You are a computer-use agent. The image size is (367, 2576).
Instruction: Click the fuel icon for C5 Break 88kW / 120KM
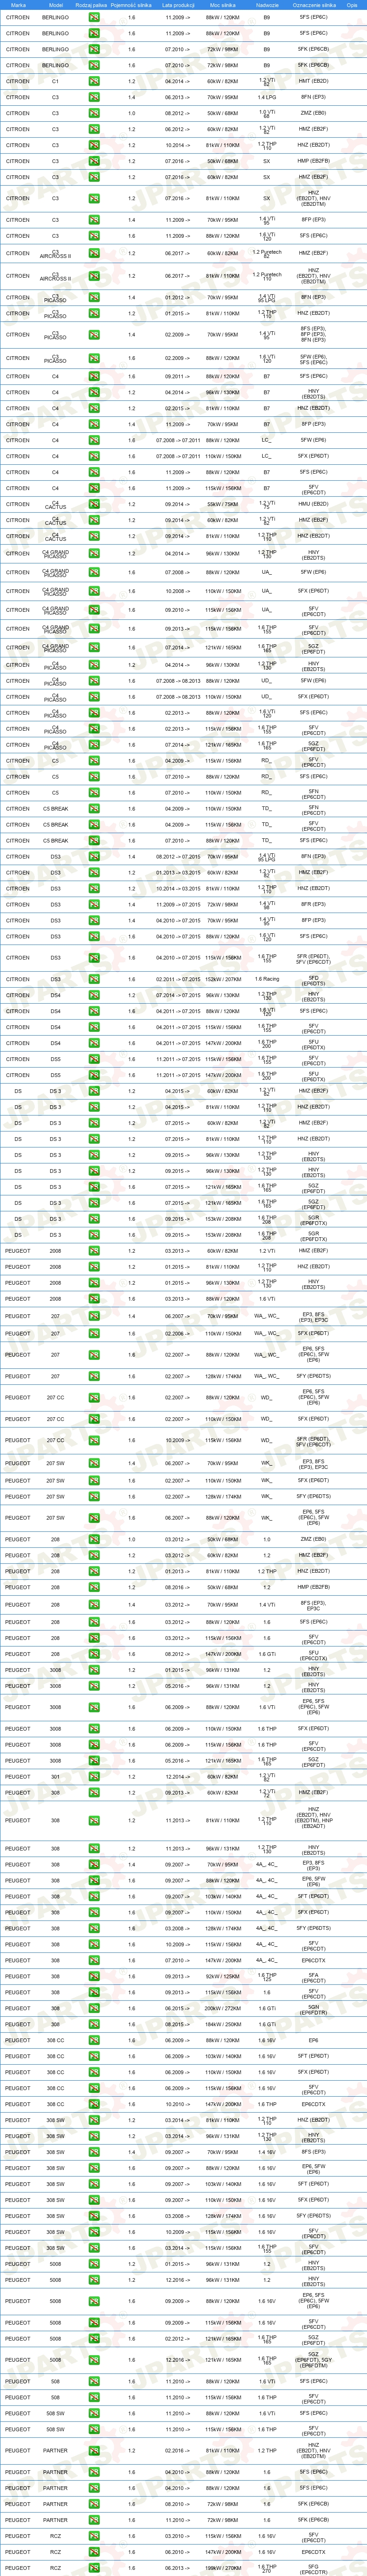coord(94,840)
